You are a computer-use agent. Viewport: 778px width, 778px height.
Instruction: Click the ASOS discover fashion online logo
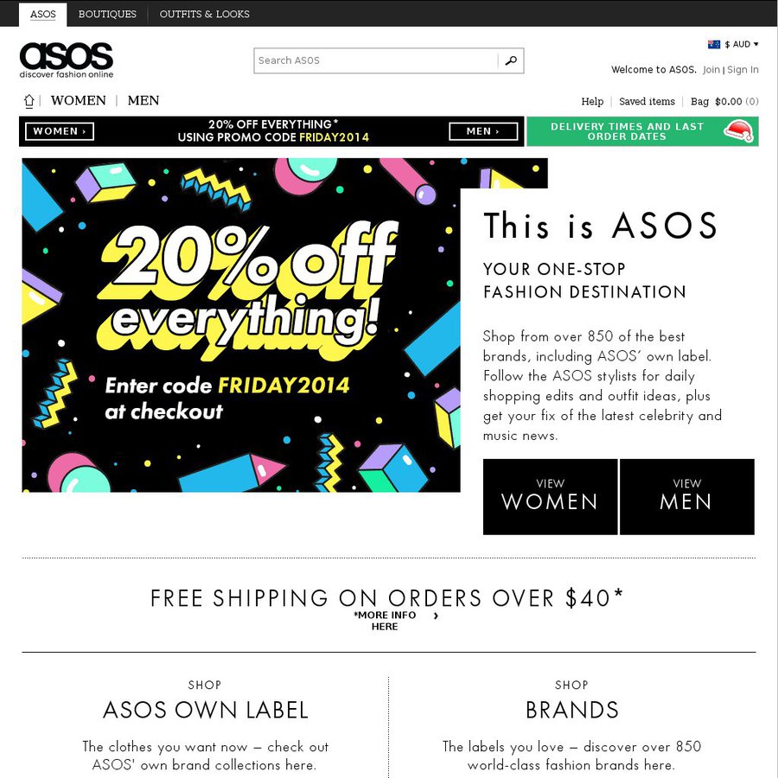66,60
